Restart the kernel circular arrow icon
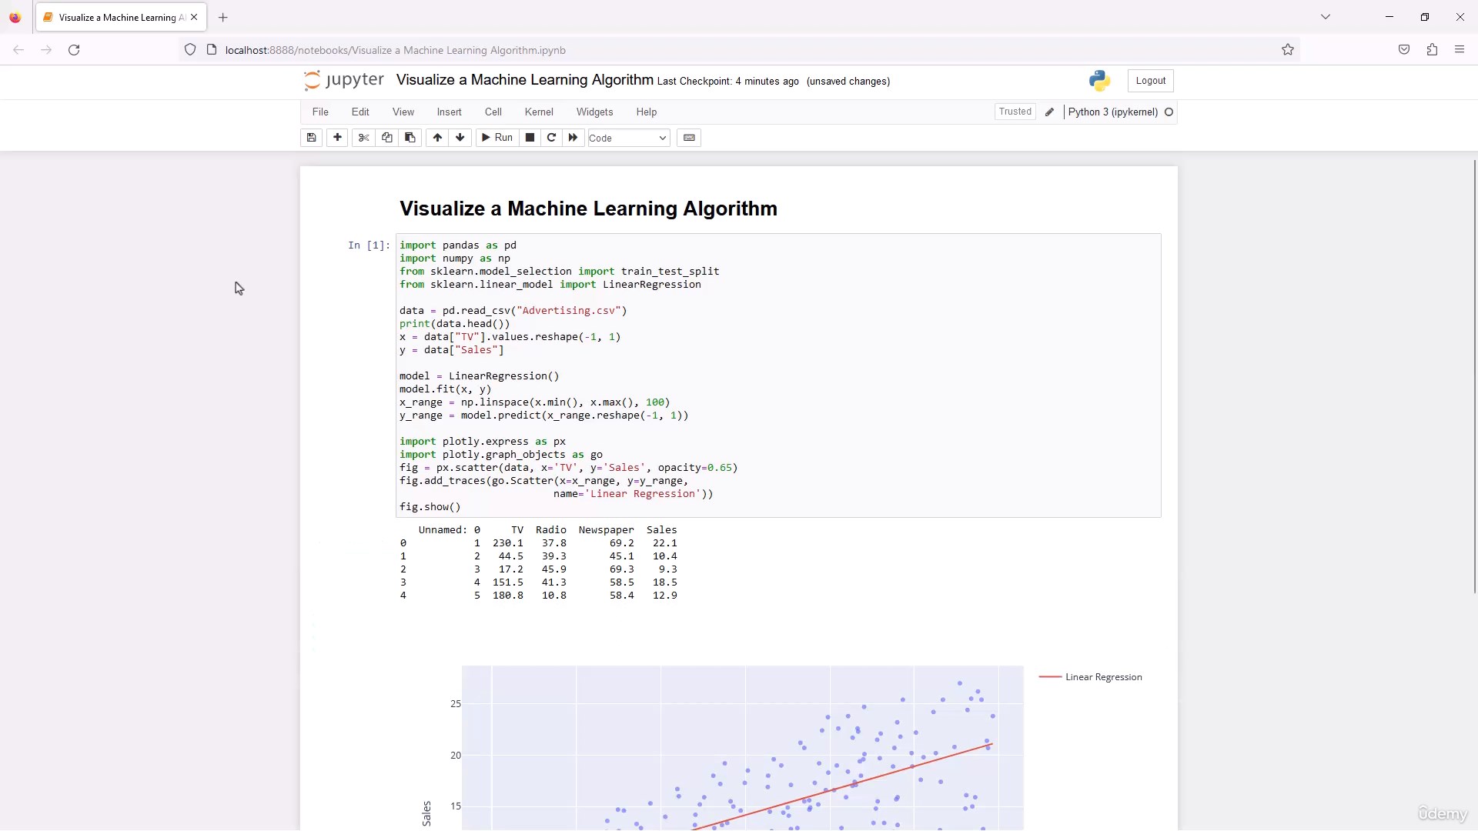Image resolution: width=1478 pixels, height=831 pixels. [x=551, y=138]
